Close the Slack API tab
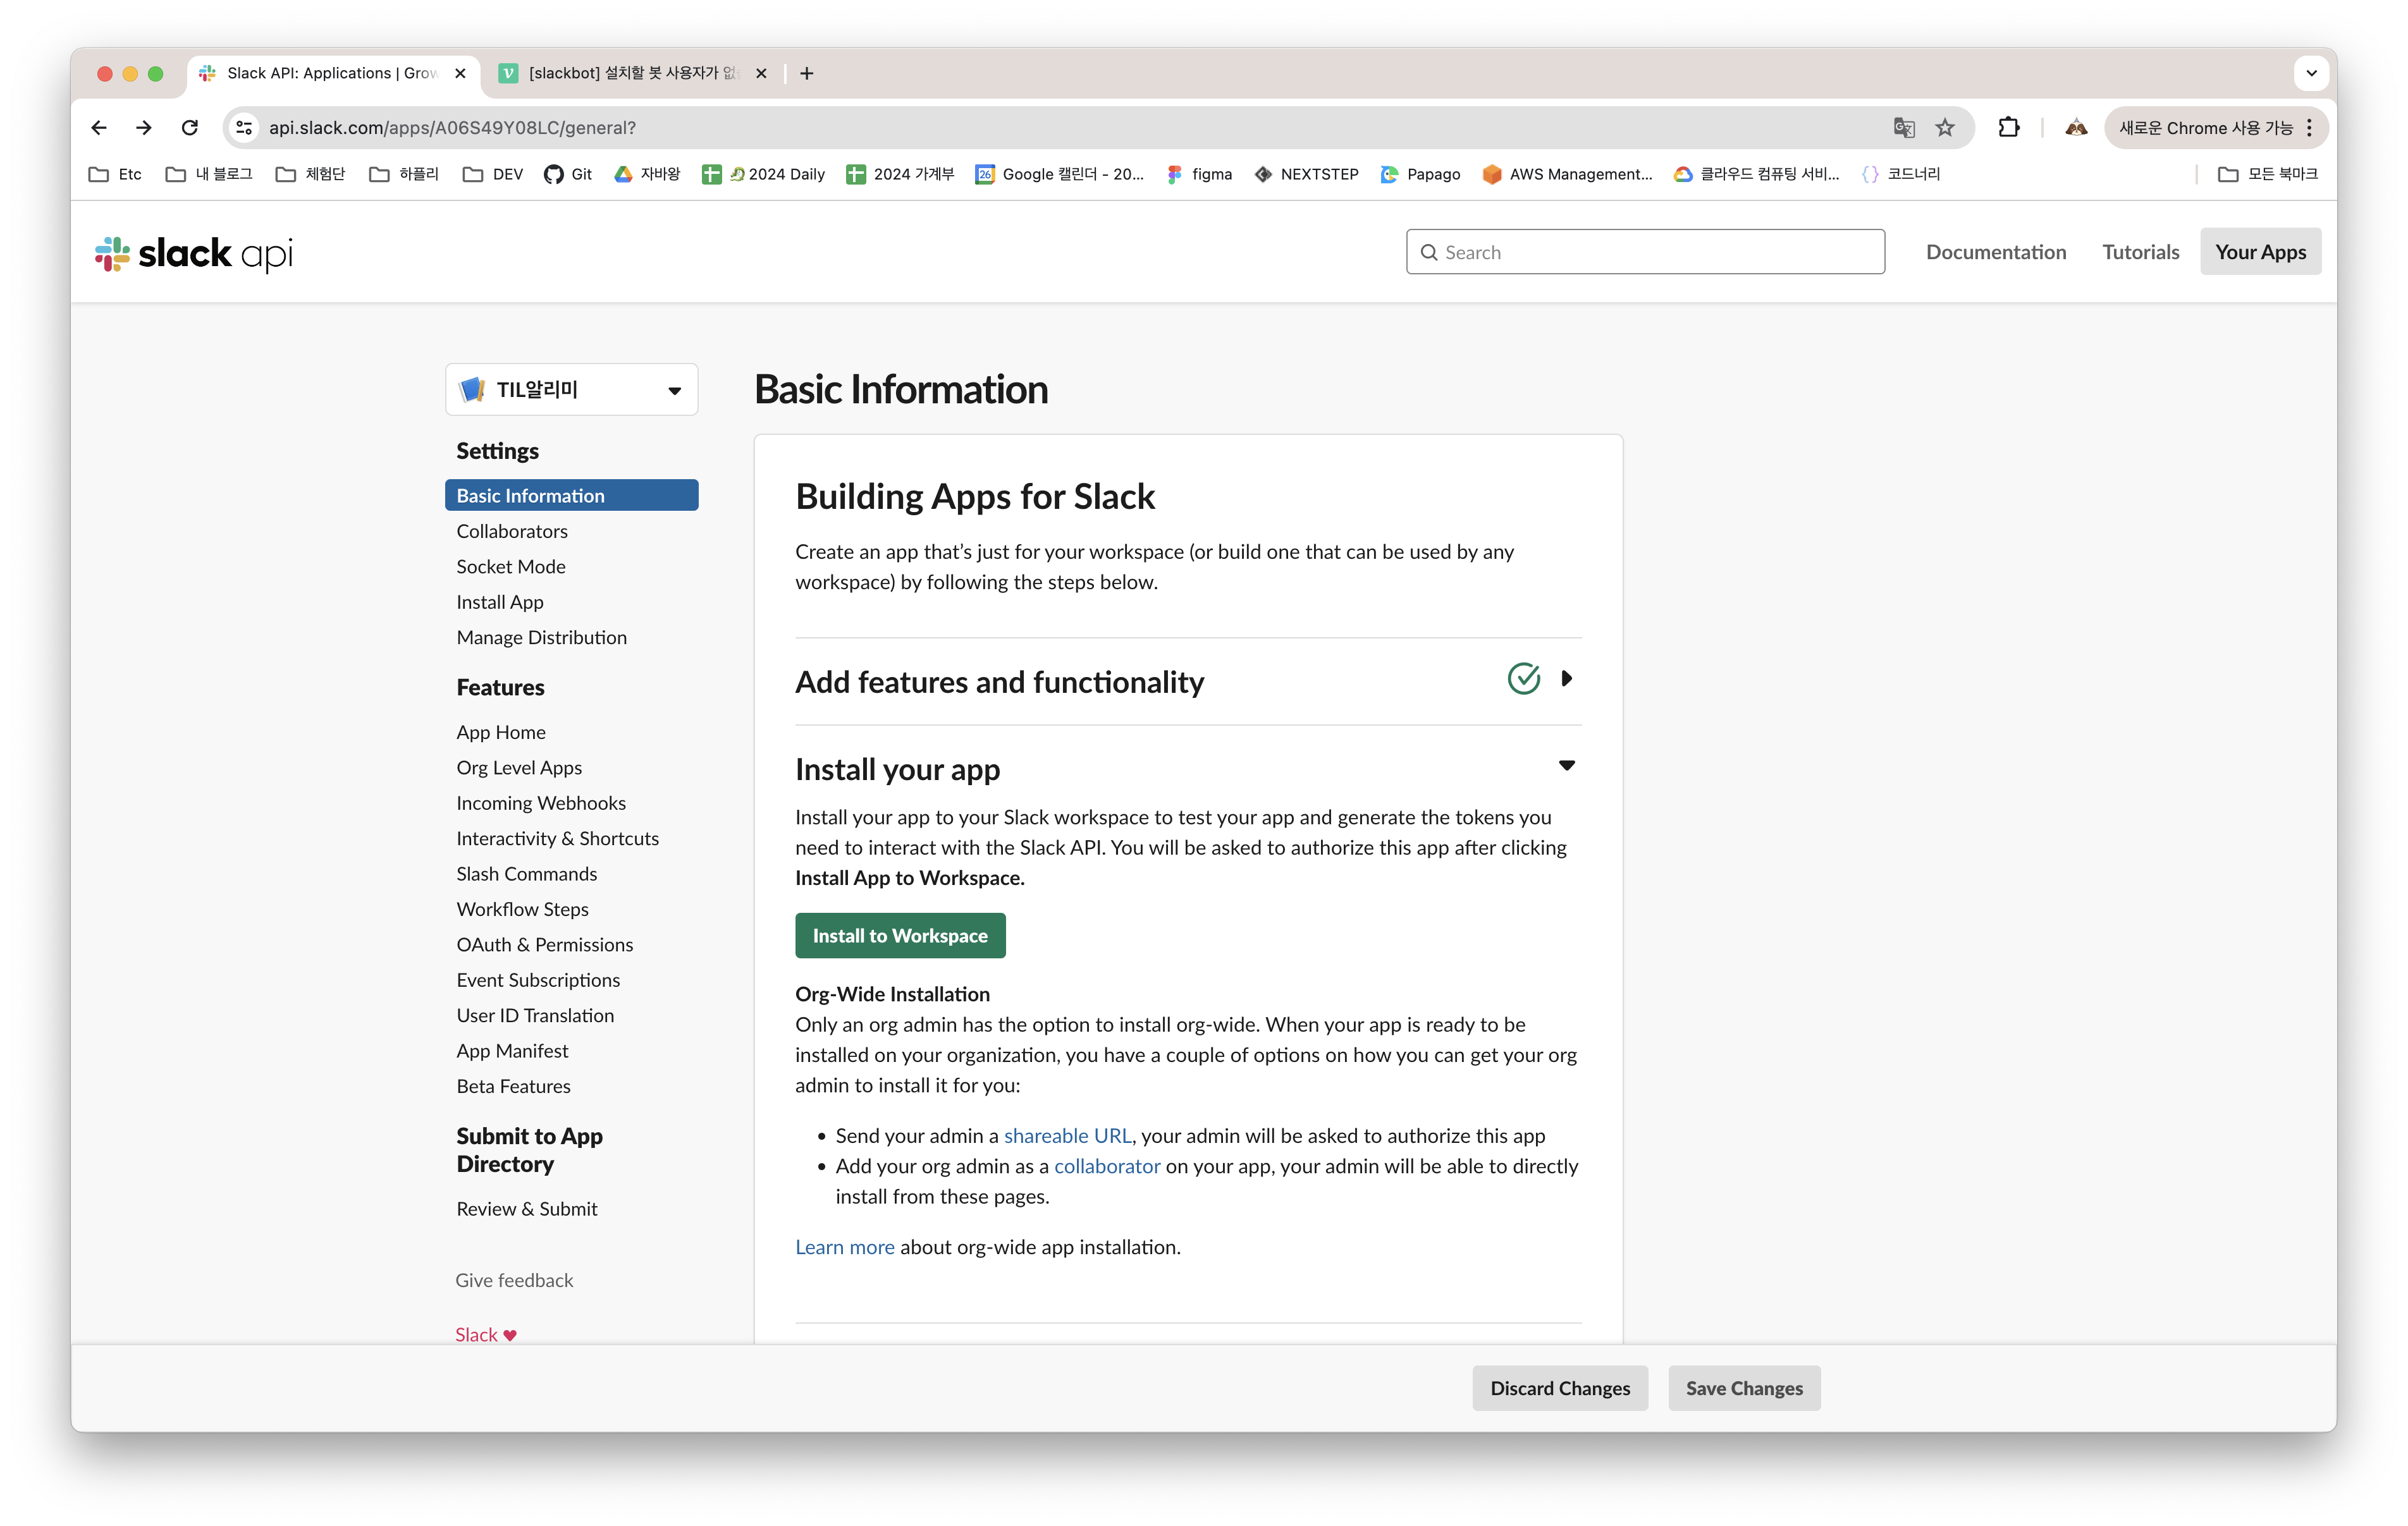The image size is (2408, 1526). [x=460, y=73]
